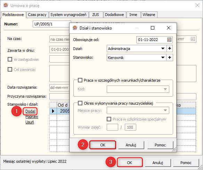Screen dimensions: 203x170
Task: Click Anuluj in the Umowa o pracę window
Action: [158, 163]
